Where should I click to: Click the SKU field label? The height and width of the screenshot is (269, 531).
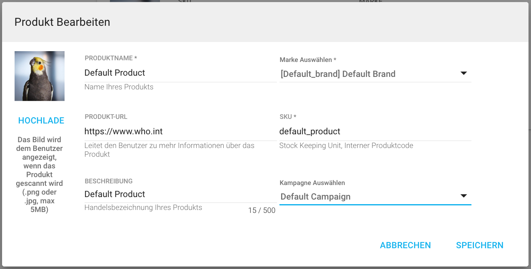pyautogui.click(x=287, y=117)
